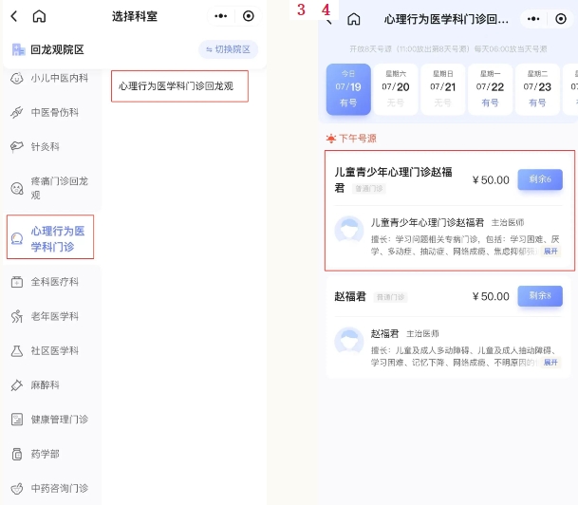Expand 赵福君 specialty description with 展开
This screenshot has width=578, height=505.
pyautogui.click(x=550, y=363)
